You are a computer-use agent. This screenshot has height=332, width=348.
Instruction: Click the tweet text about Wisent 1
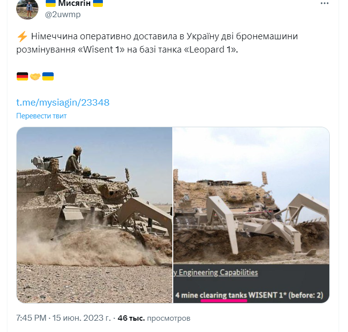coord(157,43)
